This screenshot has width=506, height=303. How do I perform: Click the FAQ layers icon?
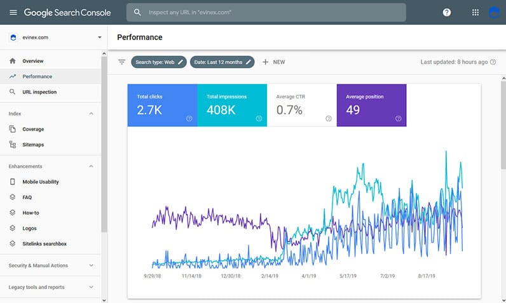13,197
